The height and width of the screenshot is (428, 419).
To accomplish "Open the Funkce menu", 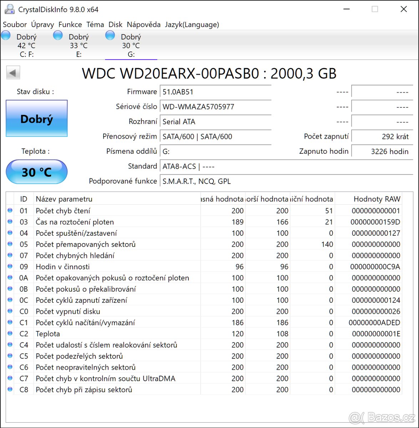I will click(70, 25).
